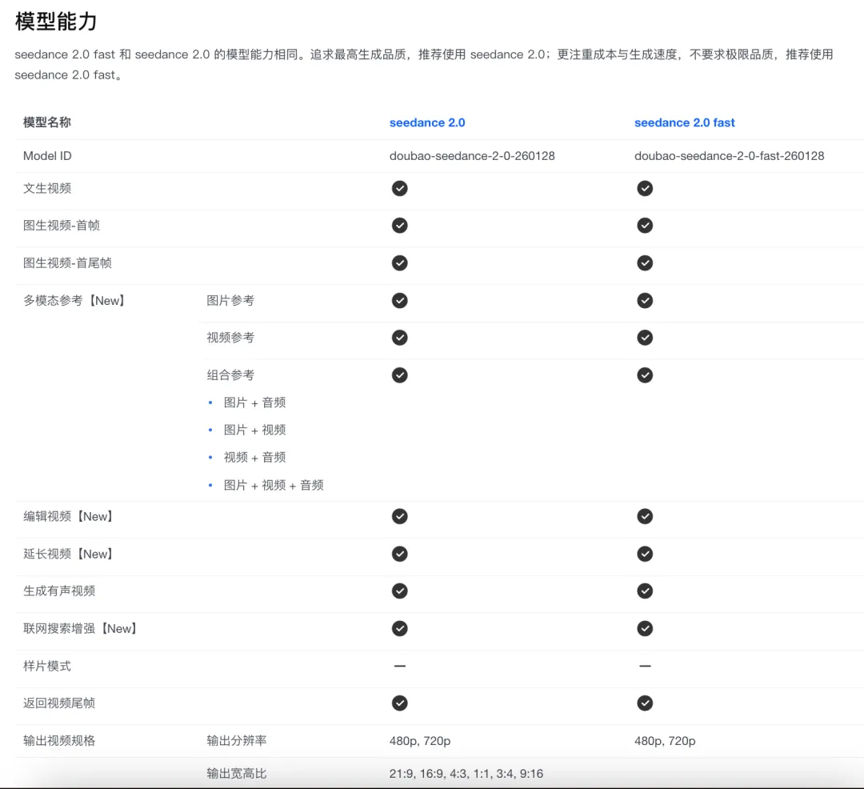The width and height of the screenshot is (864, 789).
Task: Click 视频参考 checkmark in seedance 2.0 fast column
Action: pos(645,337)
